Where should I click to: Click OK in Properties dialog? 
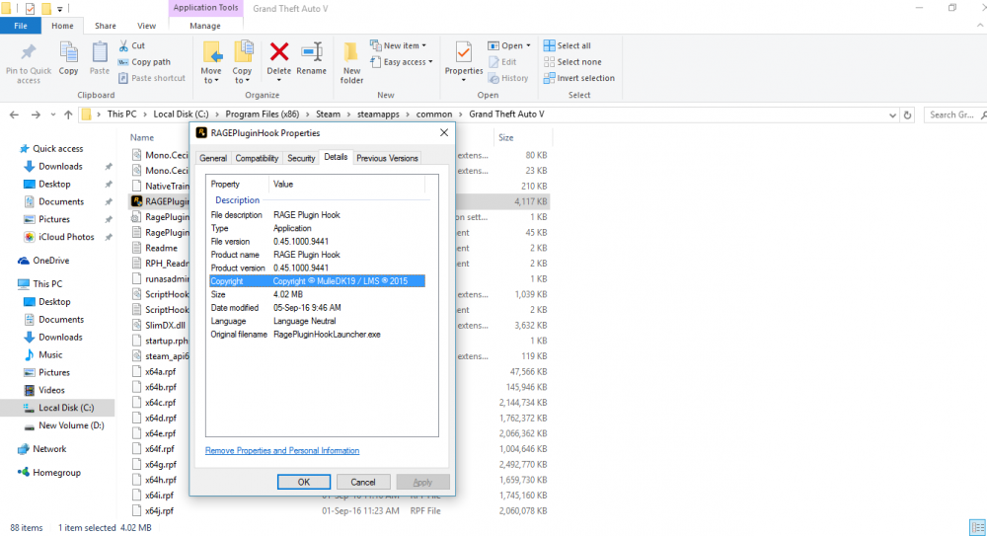[x=304, y=482]
